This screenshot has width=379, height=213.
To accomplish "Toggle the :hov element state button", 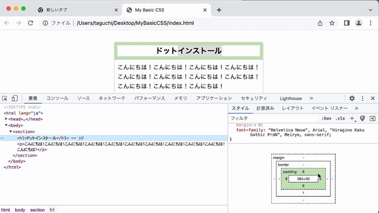I will [x=326, y=118].
